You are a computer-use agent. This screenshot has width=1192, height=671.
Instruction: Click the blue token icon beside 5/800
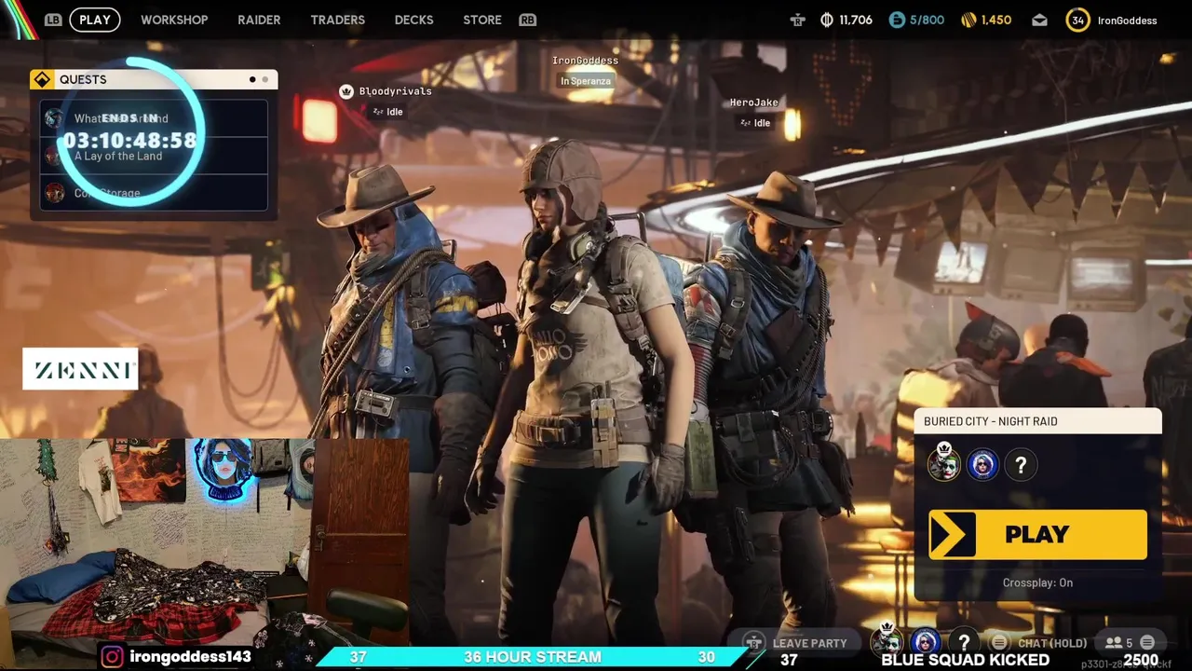click(x=897, y=20)
